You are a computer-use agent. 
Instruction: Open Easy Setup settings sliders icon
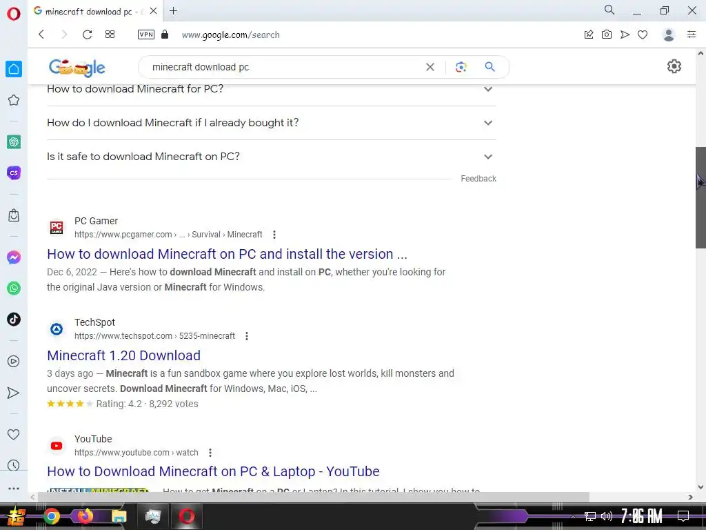coord(692,35)
